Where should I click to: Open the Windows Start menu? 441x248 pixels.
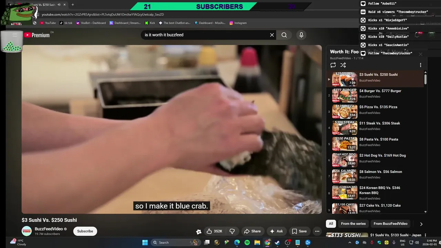(145, 242)
